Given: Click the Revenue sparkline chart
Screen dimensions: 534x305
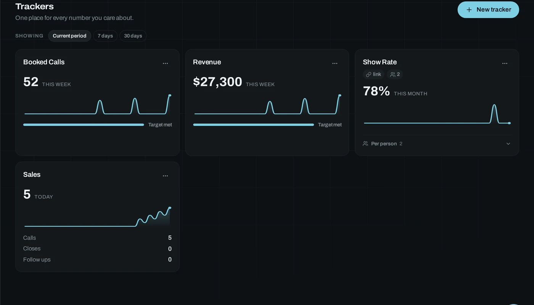Looking at the screenshot, I should tap(267, 104).
